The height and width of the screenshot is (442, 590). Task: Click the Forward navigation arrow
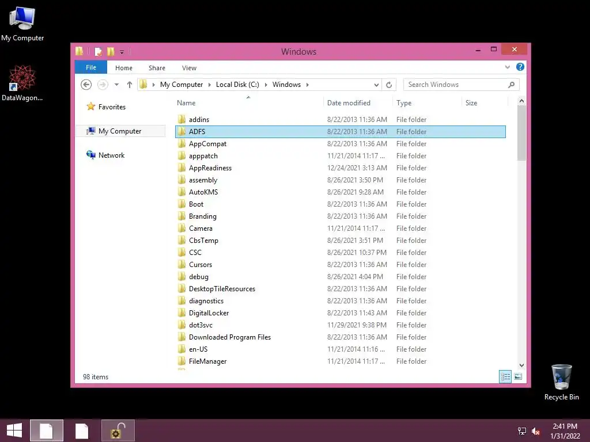tap(103, 85)
